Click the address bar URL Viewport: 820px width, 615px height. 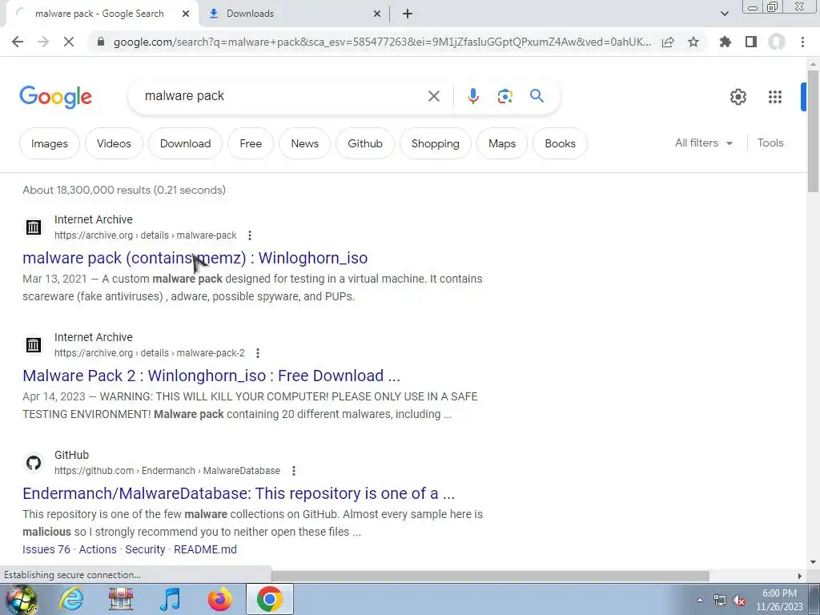point(382,42)
